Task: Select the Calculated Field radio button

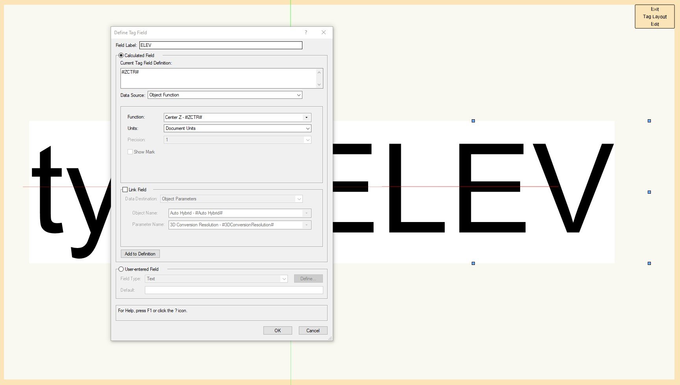Action: point(121,55)
